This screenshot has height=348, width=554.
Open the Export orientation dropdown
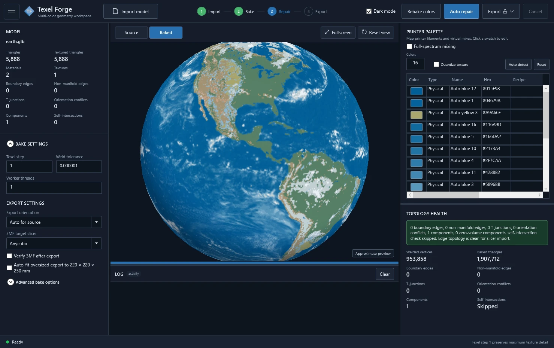click(x=54, y=222)
